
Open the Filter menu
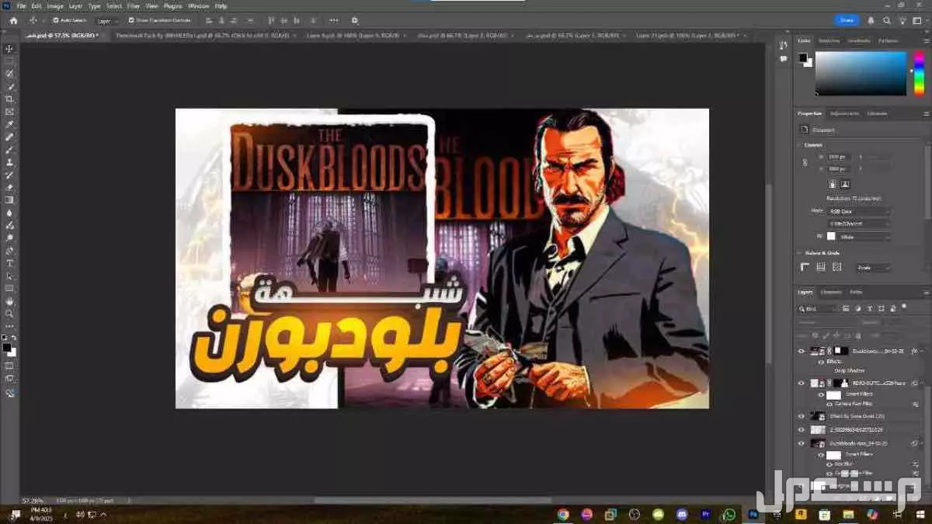click(134, 5)
